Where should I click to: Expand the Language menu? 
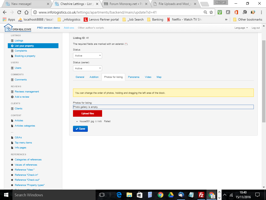coord(241,28)
